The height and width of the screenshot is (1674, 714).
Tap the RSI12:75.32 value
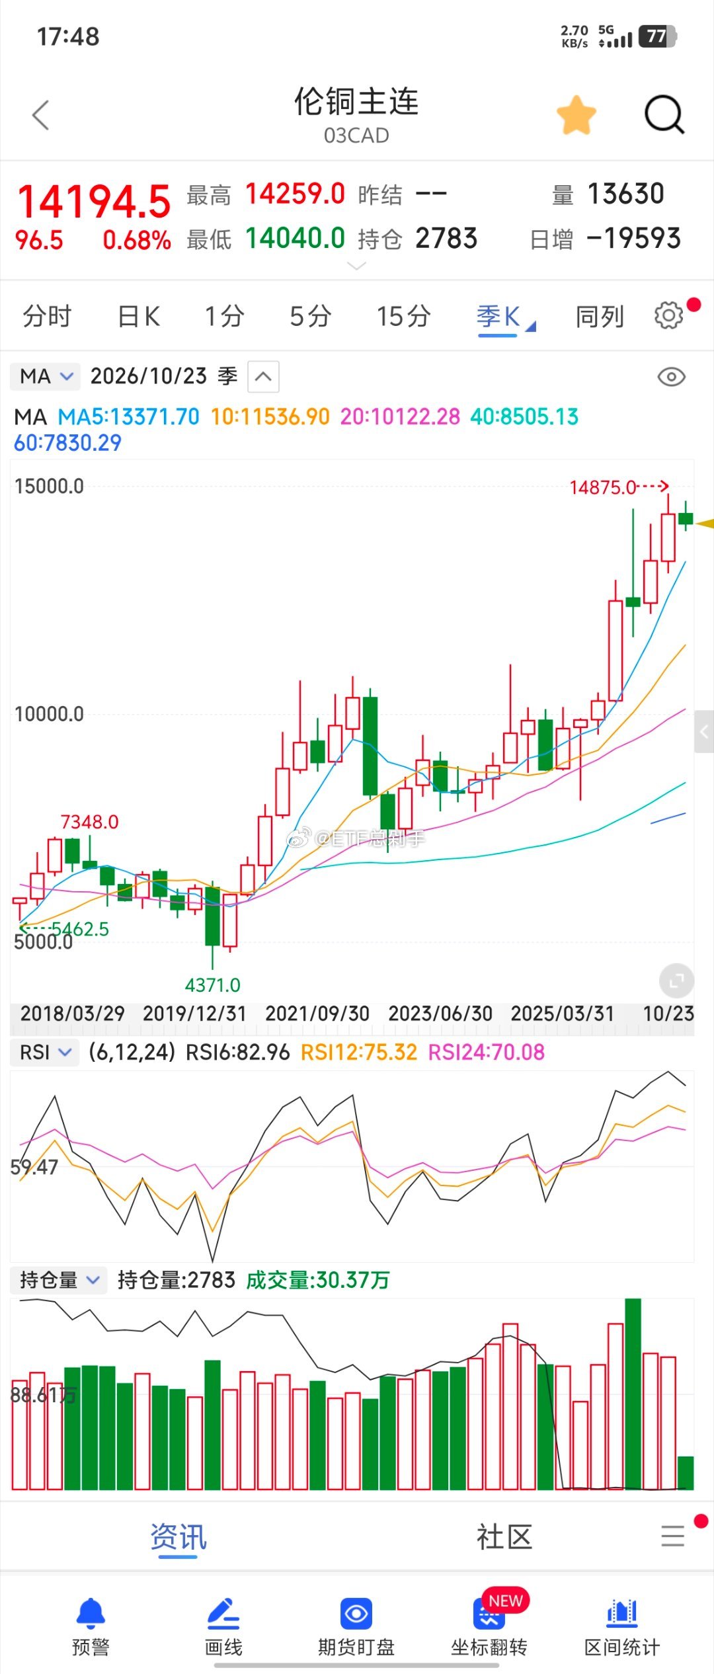[x=359, y=1052]
